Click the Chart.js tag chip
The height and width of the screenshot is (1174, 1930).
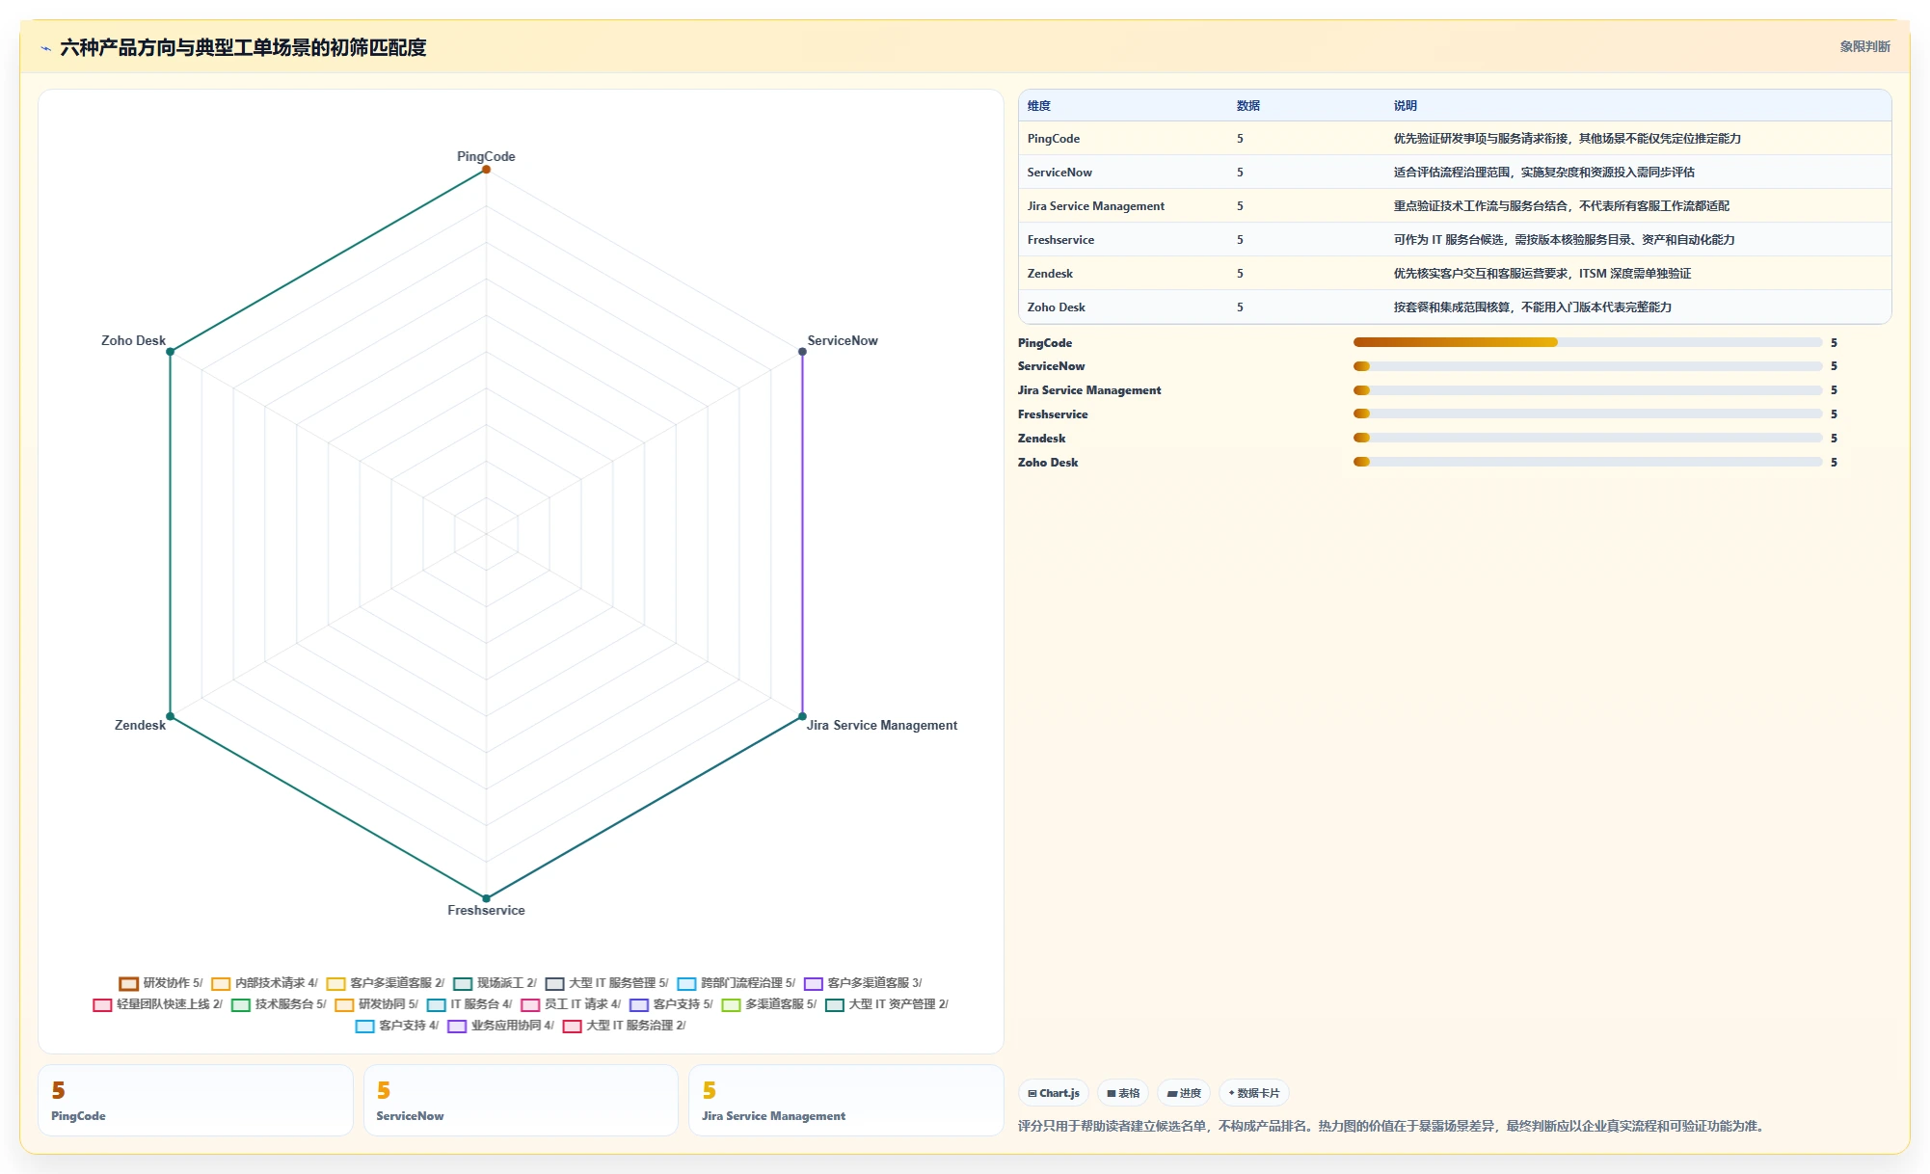pyautogui.click(x=1054, y=1093)
